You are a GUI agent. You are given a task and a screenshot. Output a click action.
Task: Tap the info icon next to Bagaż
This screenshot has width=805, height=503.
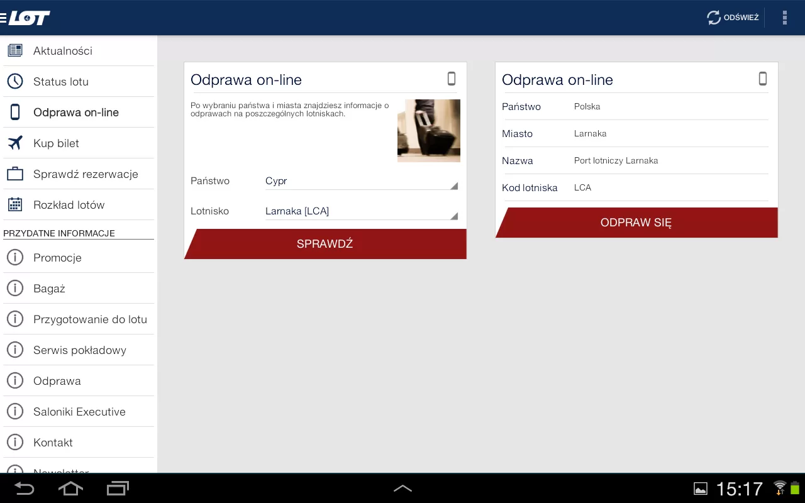coord(15,289)
